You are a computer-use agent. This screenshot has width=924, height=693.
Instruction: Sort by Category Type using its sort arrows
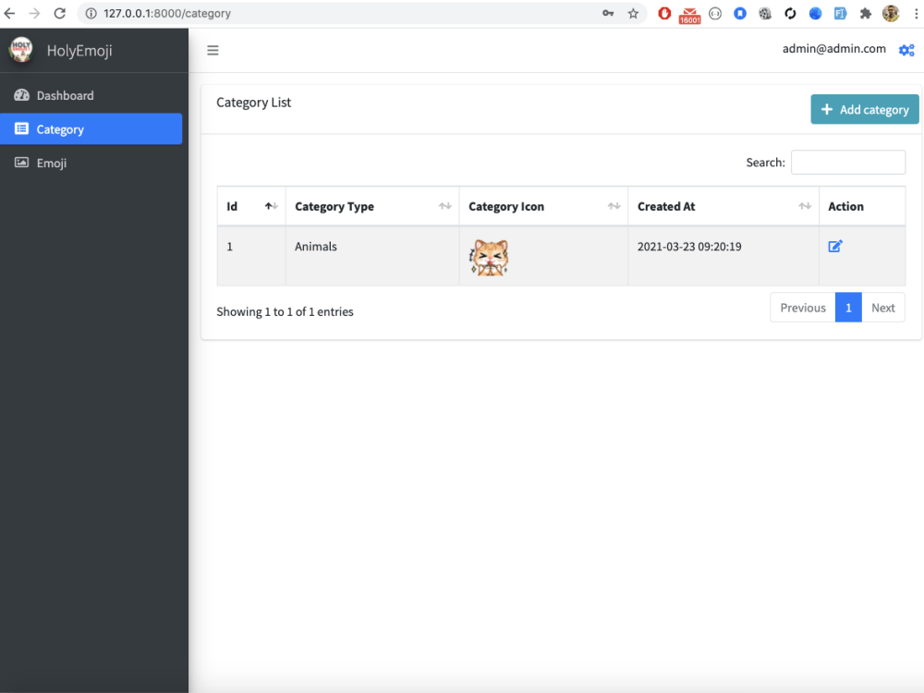[x=444, y=206]
